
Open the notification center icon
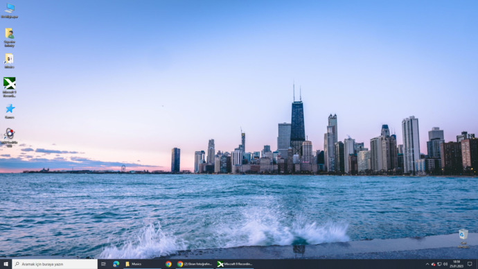(470, 264)
